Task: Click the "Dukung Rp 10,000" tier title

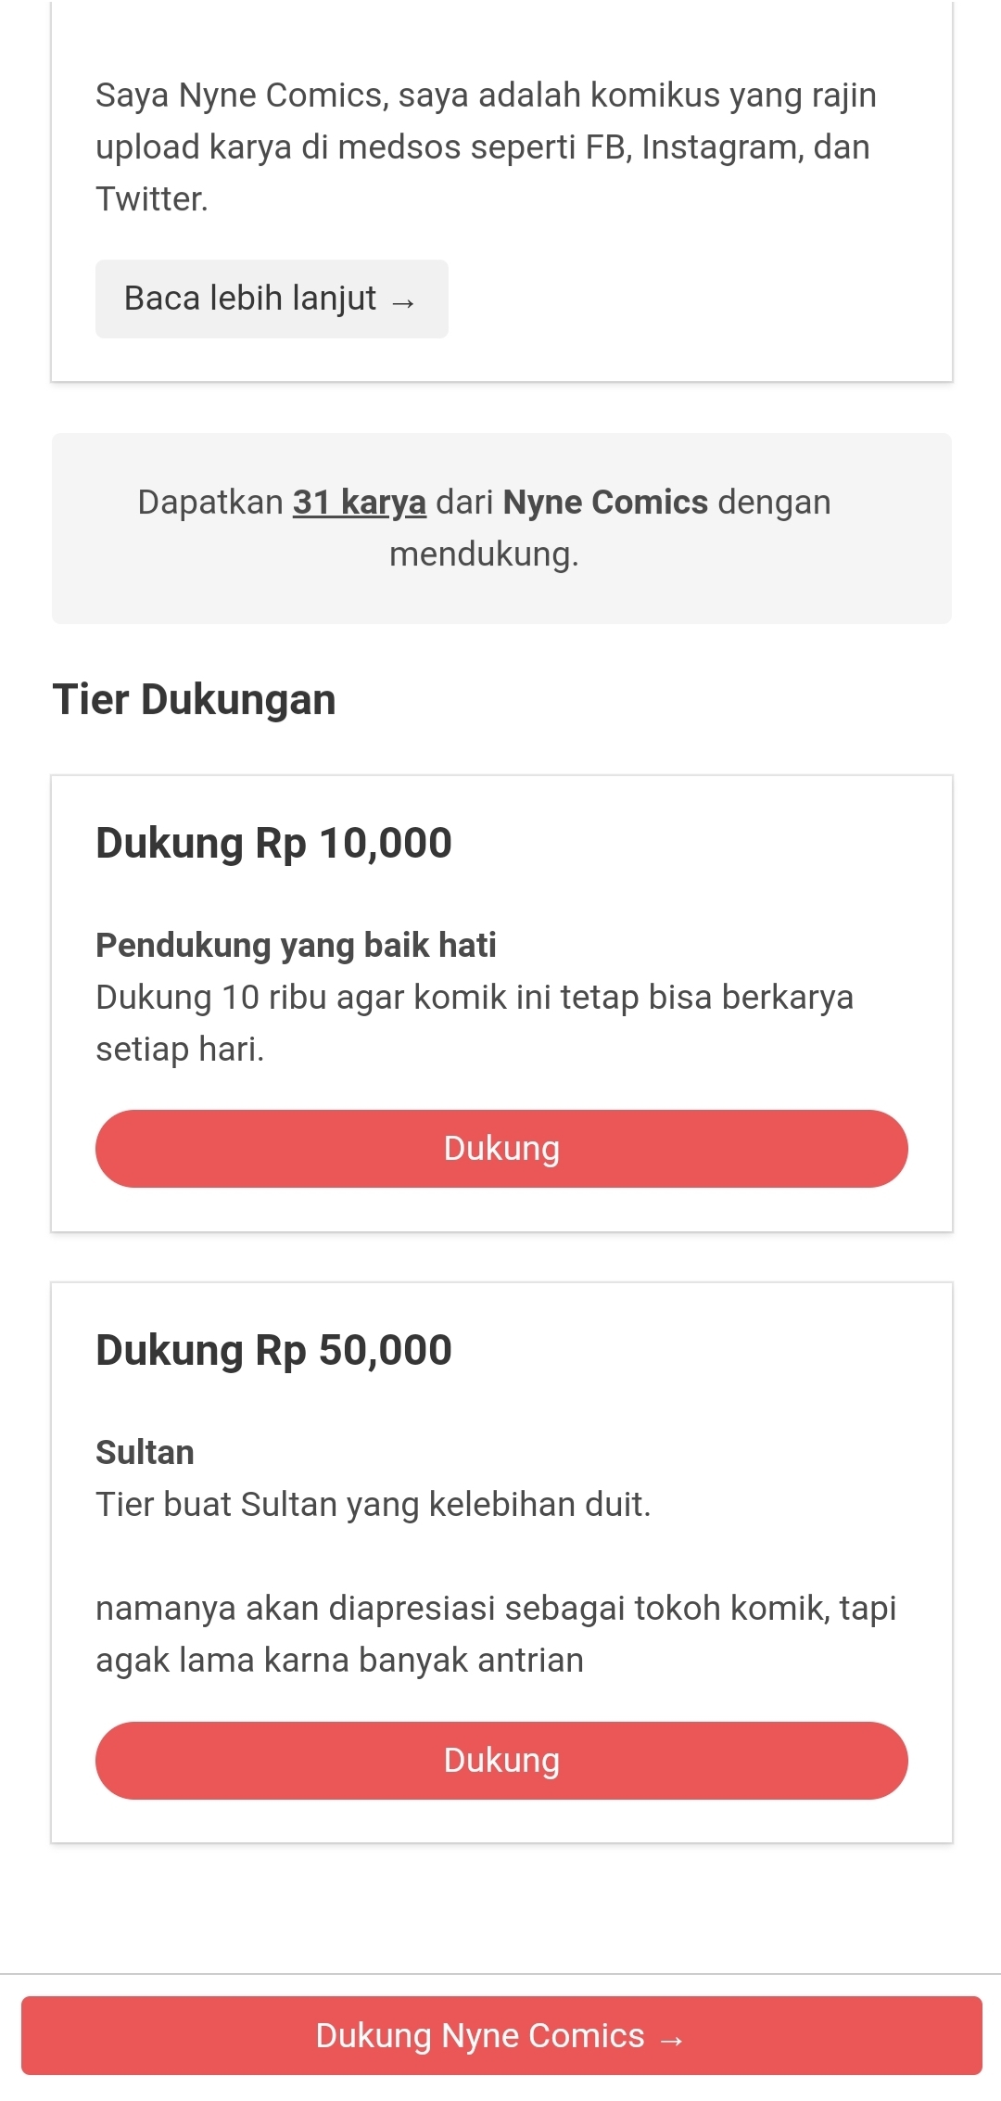Action: click(273, 843)
